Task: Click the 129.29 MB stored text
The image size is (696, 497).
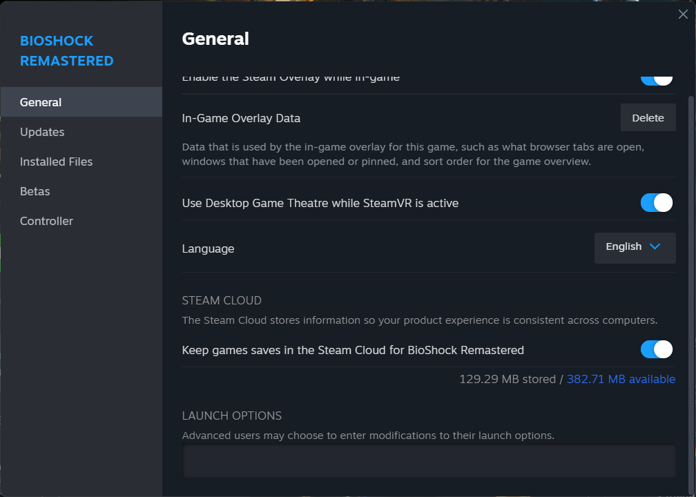Action: click(507, 379)
